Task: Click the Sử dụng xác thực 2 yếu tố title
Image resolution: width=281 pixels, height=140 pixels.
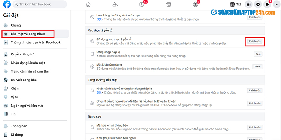Action: click(x=114, y=39)
